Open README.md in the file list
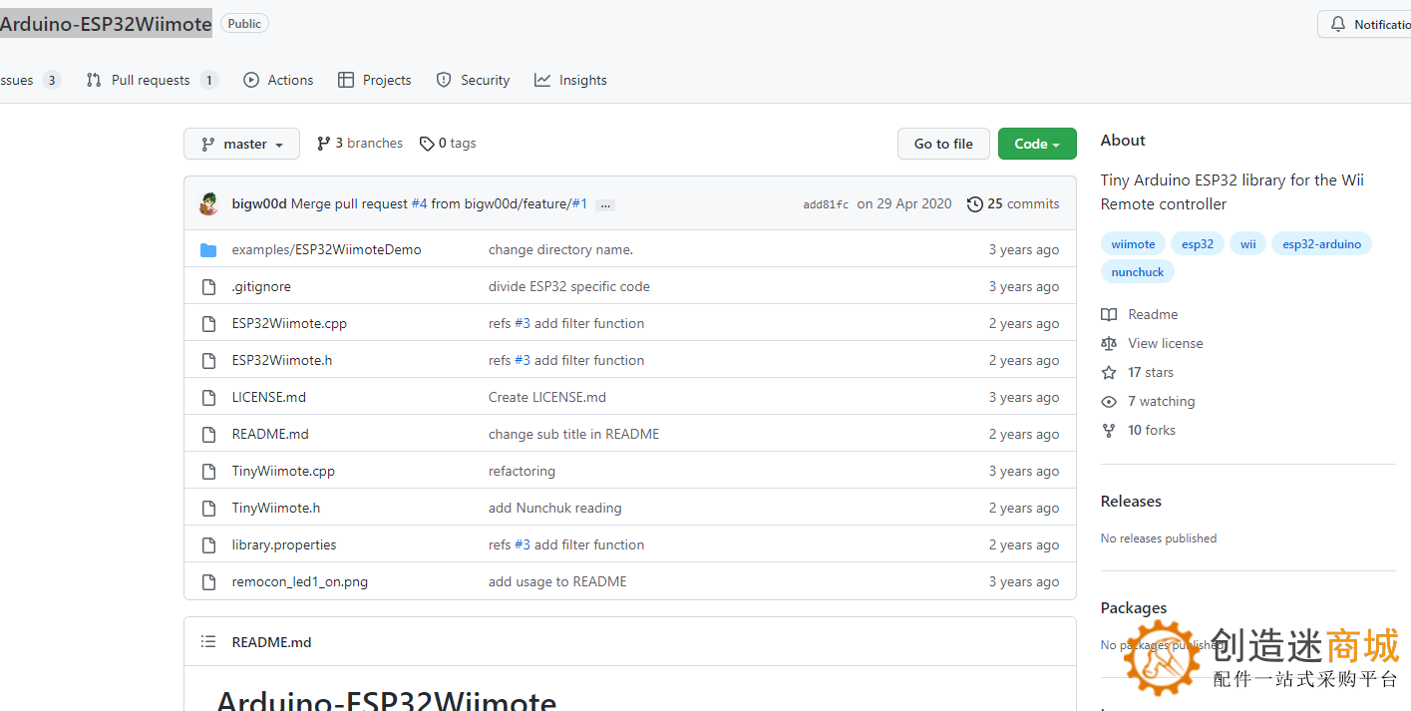Image resolution: width=1411 pixels, height=711 pixels. coord(270,434)
